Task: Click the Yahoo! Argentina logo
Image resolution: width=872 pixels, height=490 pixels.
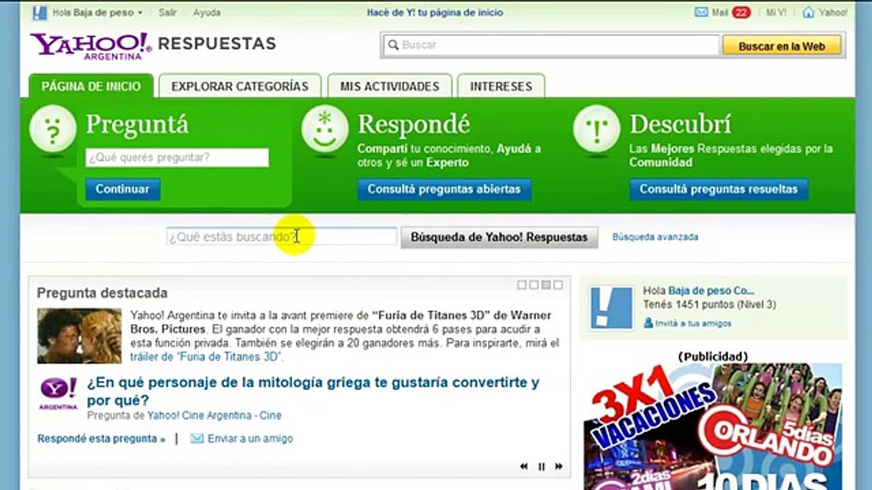Action: (x=91, y=46)
